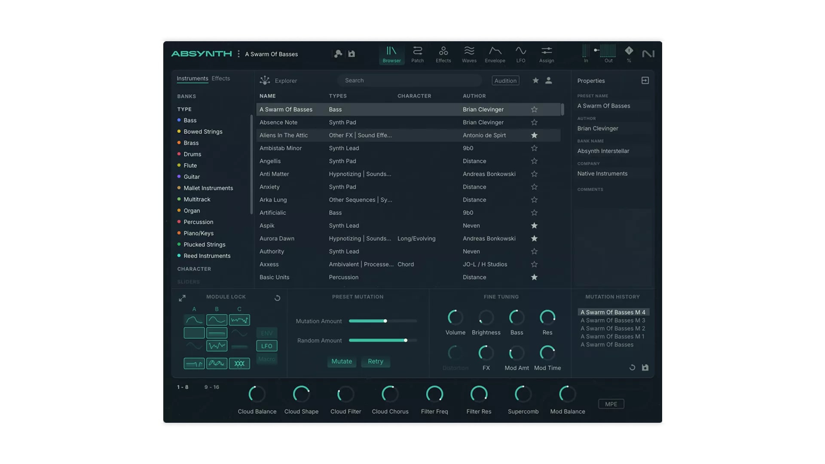Expand the CHARACTER filter section

194,269
